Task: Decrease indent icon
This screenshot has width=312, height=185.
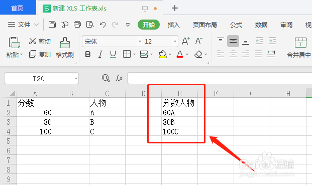Action: click(259, 41)
